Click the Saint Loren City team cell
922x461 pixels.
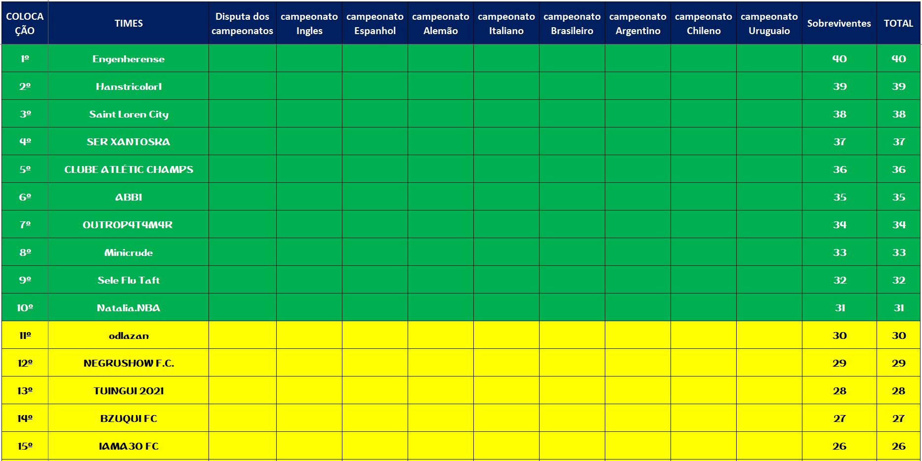[128, 114]
